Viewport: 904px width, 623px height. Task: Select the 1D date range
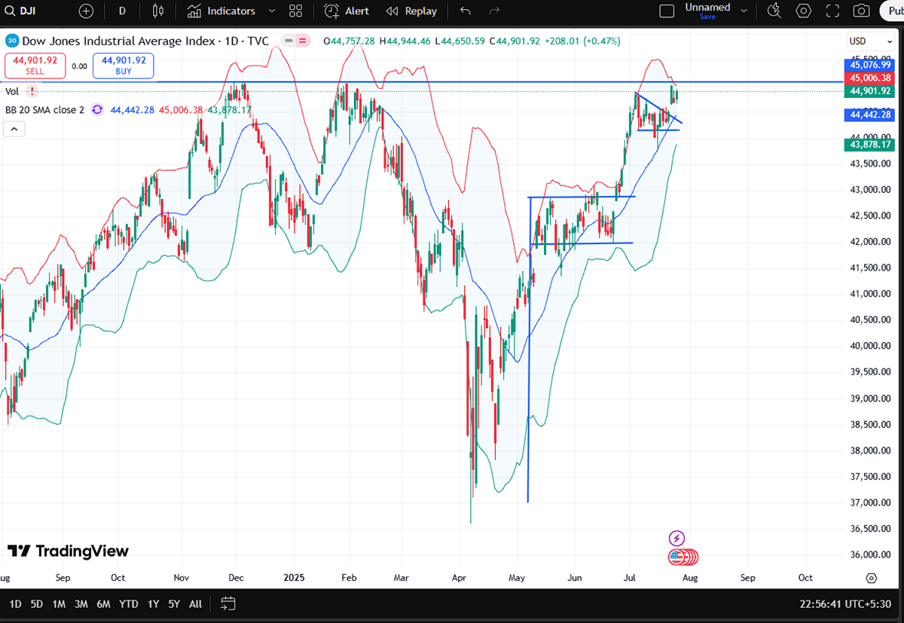15,604
